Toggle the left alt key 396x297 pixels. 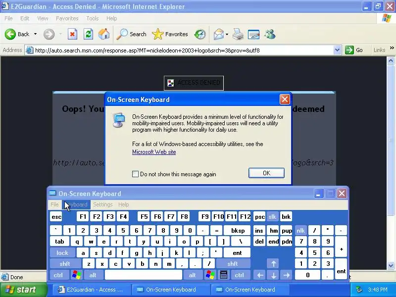[93, 275]
